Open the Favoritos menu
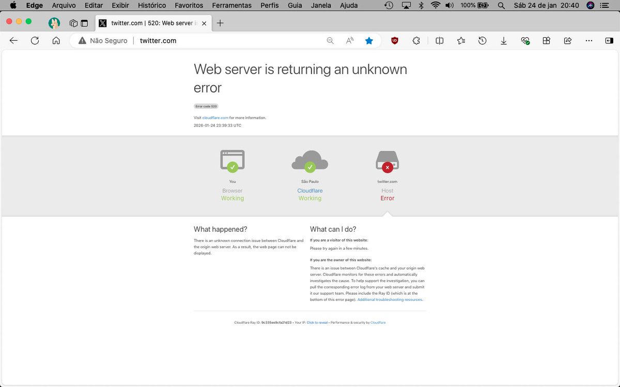The image size is (620, 387). [189, 5]
